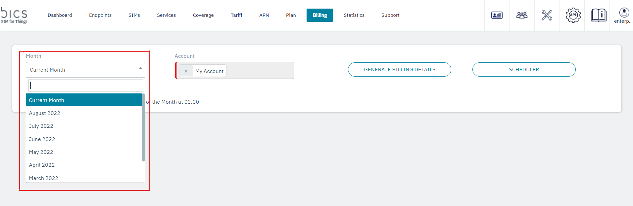Viewport: 633px width, 206px height.
Task: Click Generate Billing Details button
Action: (x=399, y=70)
